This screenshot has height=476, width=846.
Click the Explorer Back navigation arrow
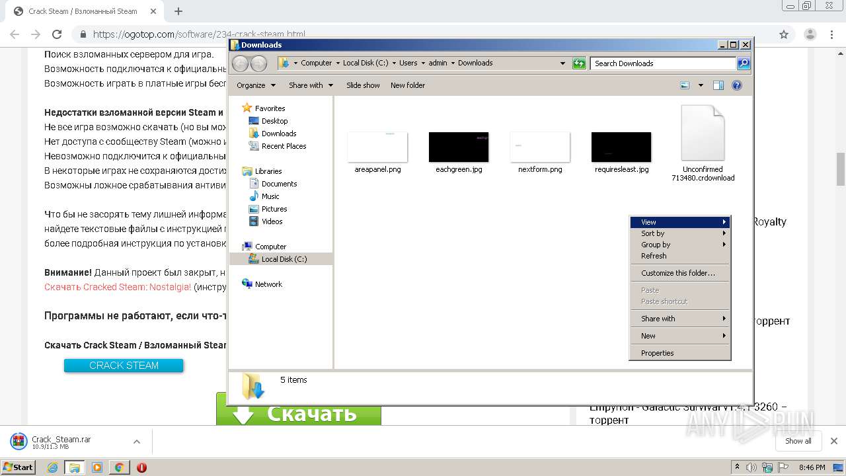pos(240,63)
